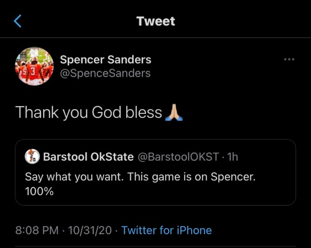The width and height of the screenshot is (311, 248).
Task: Open the three-dot more options menu
Action: [x=289, y=59]
